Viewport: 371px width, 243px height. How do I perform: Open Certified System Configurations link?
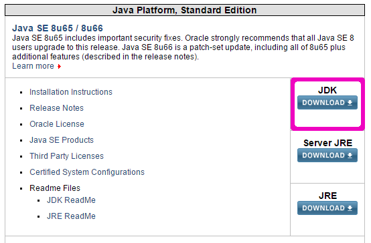87,172
